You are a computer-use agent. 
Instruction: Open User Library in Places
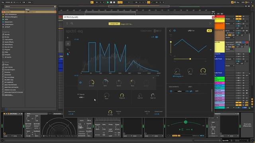(x=9, y=67)
